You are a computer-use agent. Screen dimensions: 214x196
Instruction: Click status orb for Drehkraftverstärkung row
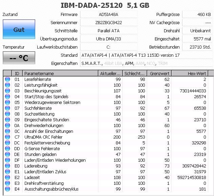click(x=7, y=183)
